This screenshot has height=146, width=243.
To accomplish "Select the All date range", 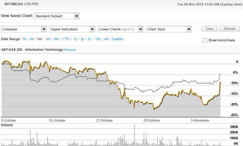I will pos(106,39).
